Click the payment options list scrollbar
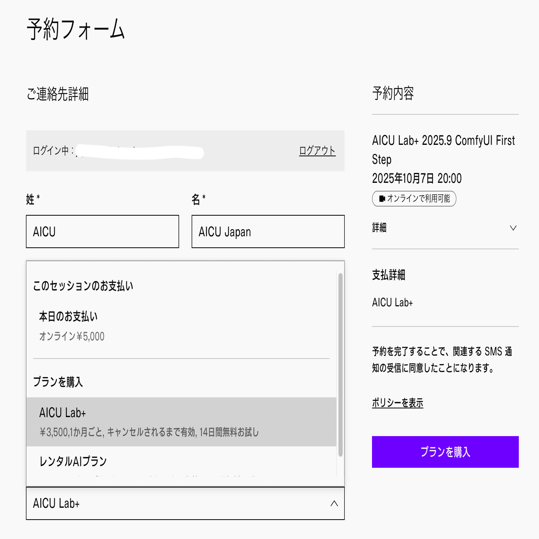Screen dimensions: 539x539 click(x=340, y=364)
